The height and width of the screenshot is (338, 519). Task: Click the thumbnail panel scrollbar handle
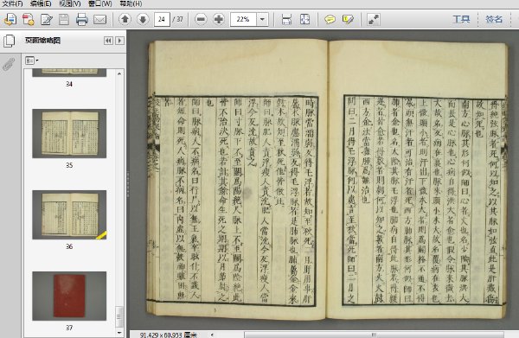(119, 317)
